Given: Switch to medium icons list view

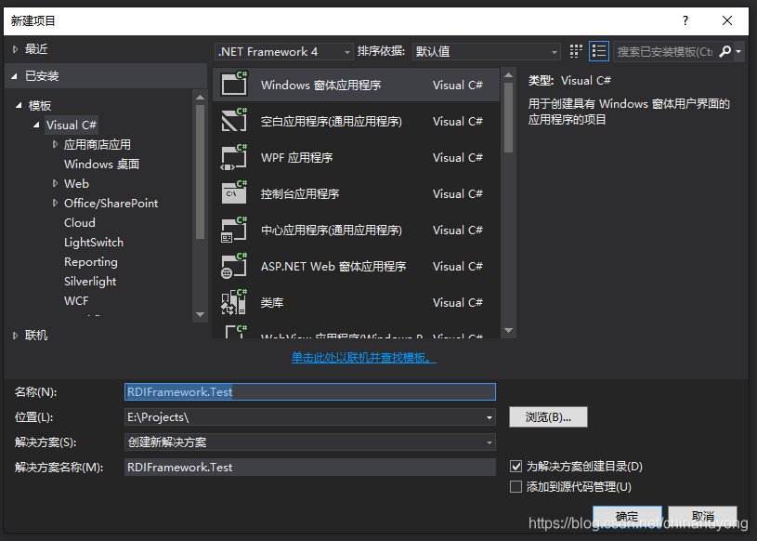Looking at the screenshot, I should click(599, 51).
